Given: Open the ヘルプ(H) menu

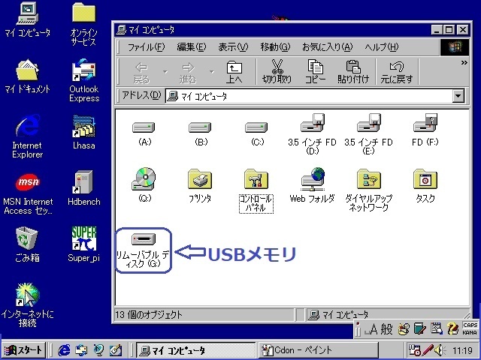Looking at the screenshot, I should coord(381,47).
